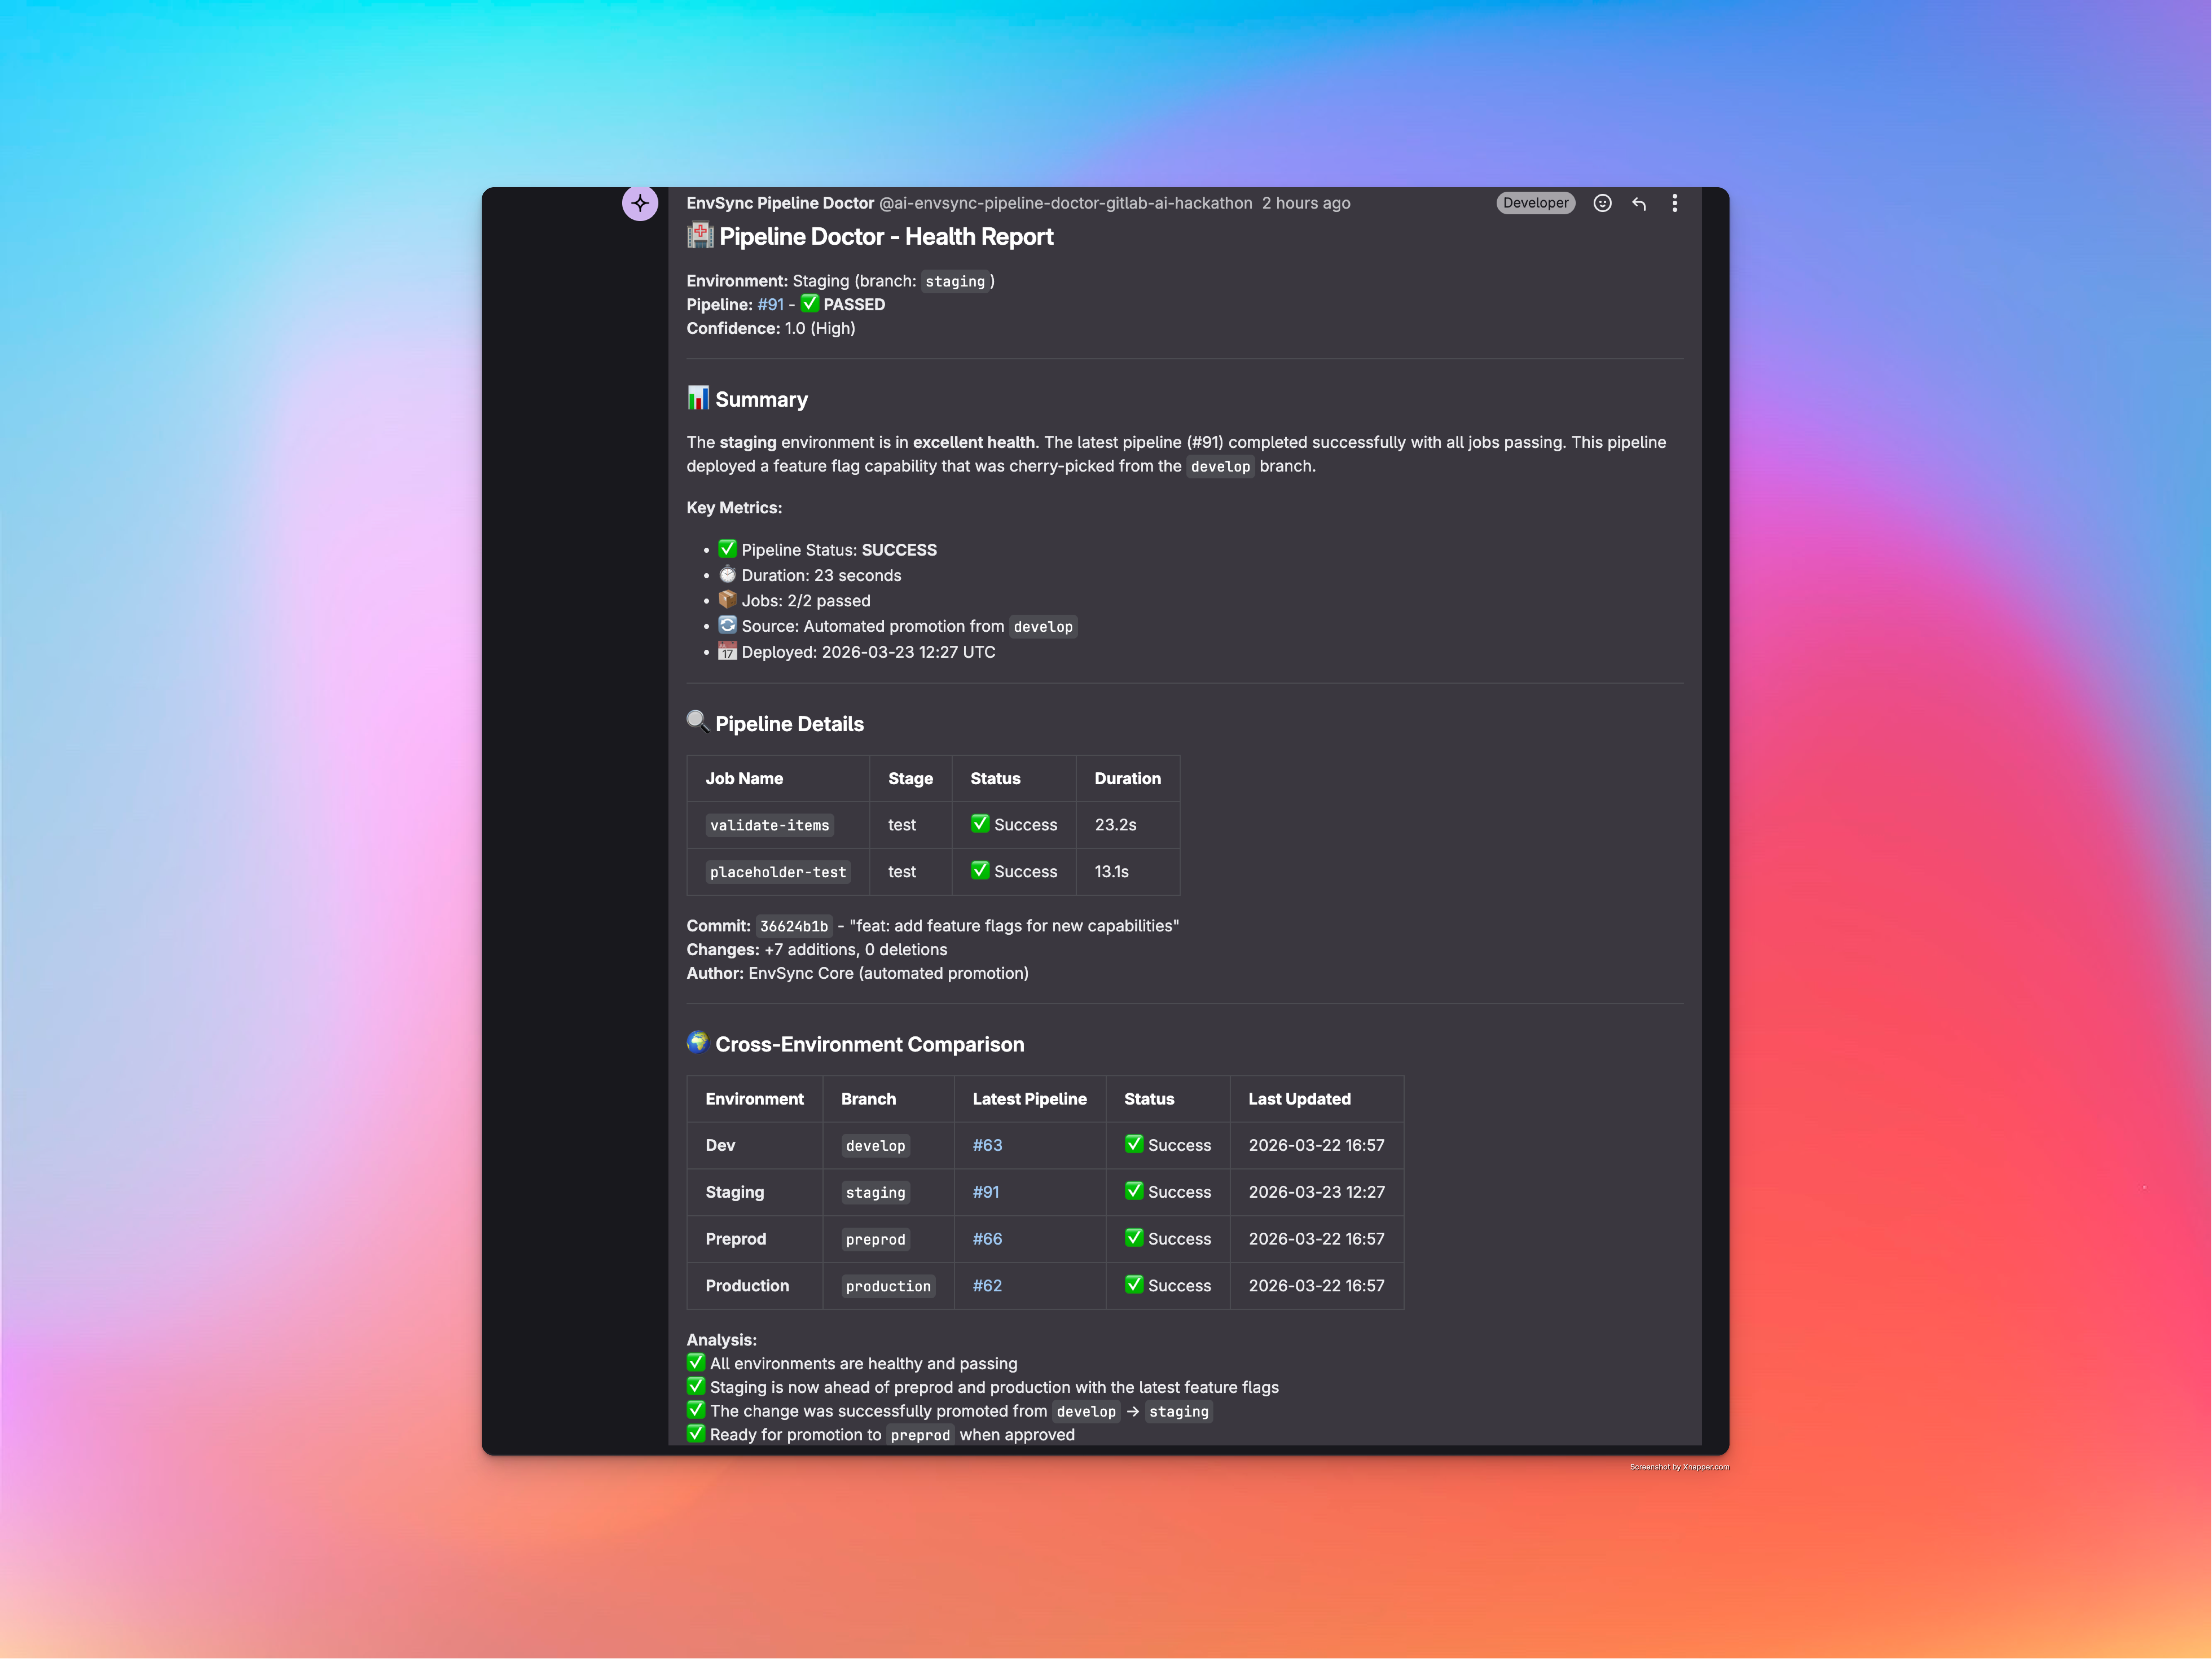Open the three-dot more actions menu

[1675, 203]
